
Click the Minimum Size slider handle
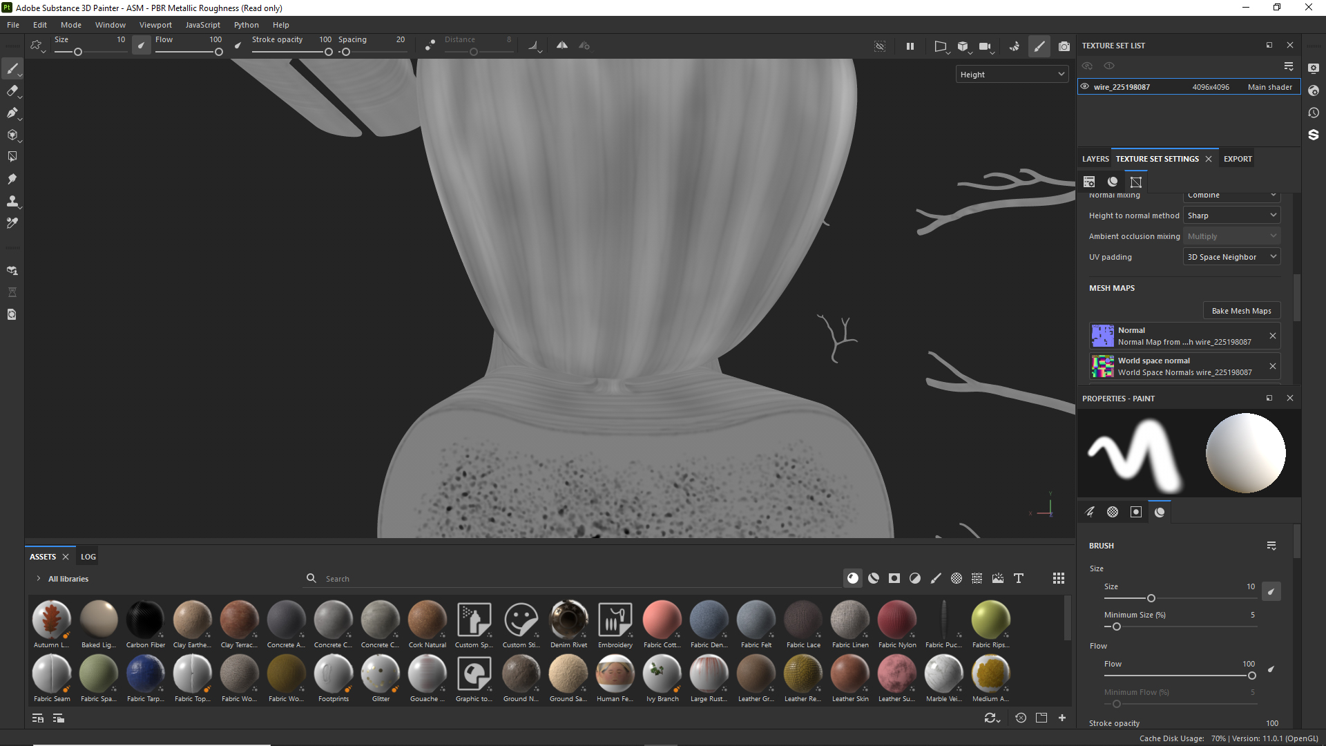click(1116, 627)
